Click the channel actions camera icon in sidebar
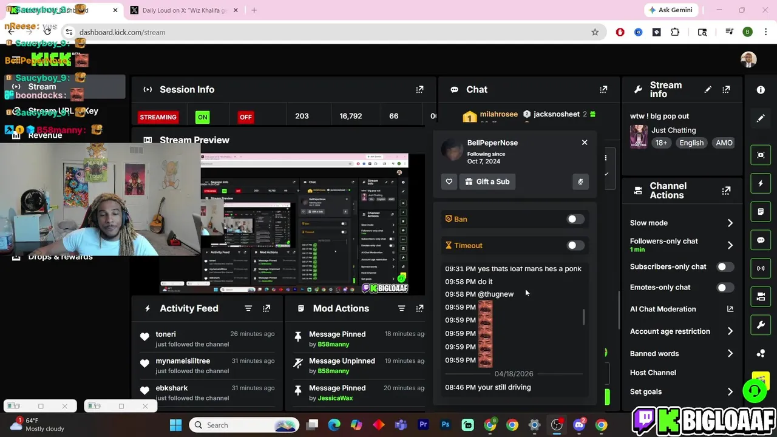This screenshot has width=777, height=437. 761,297
